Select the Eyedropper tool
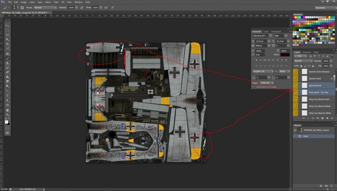Image resolution: width=337 pixels, height=191 pixels. pos(7,49)
